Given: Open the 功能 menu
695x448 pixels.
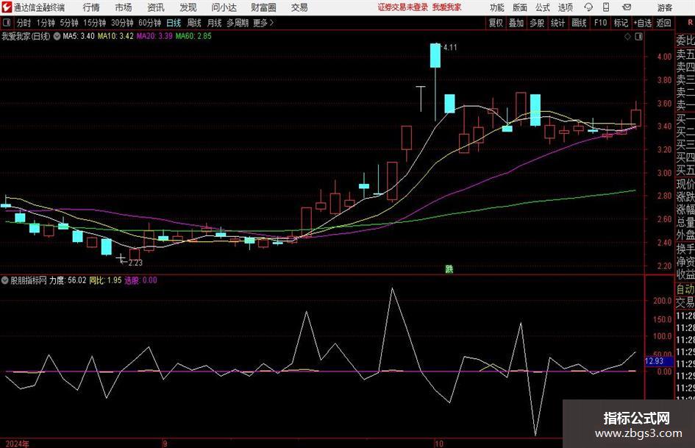Looking at the screenshot, I should click(497, 7).
